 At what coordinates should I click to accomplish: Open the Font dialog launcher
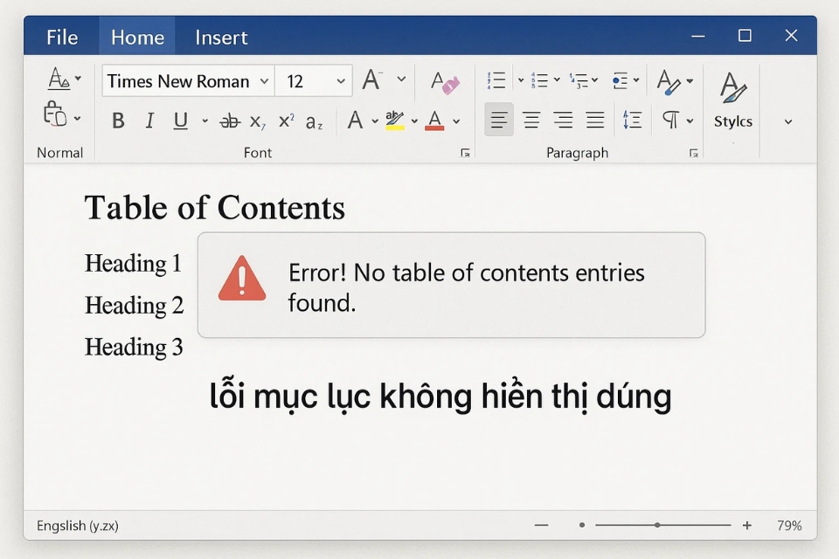(x=464, y=152)
